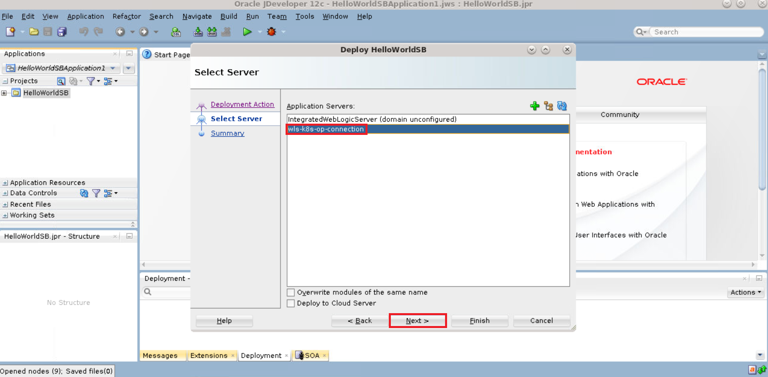This screenshot has width=768, height=377.
Task: Click the main Search input field
Action: tap(706, 32)
